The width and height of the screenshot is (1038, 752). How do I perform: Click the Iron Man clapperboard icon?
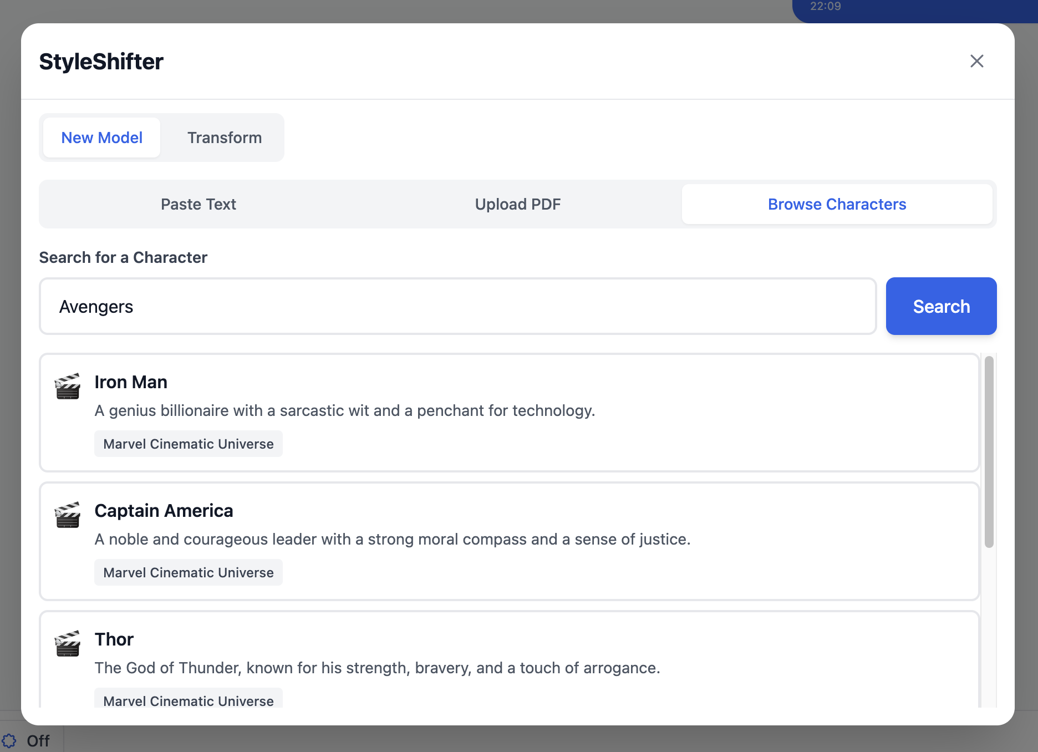[x=68, y=386]
